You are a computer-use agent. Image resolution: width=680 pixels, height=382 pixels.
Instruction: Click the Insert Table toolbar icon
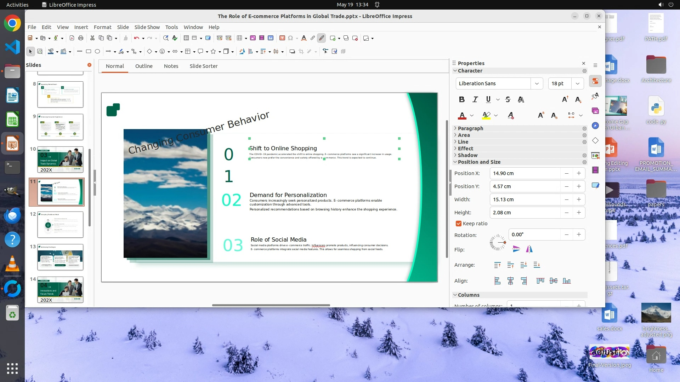[239, 38]
